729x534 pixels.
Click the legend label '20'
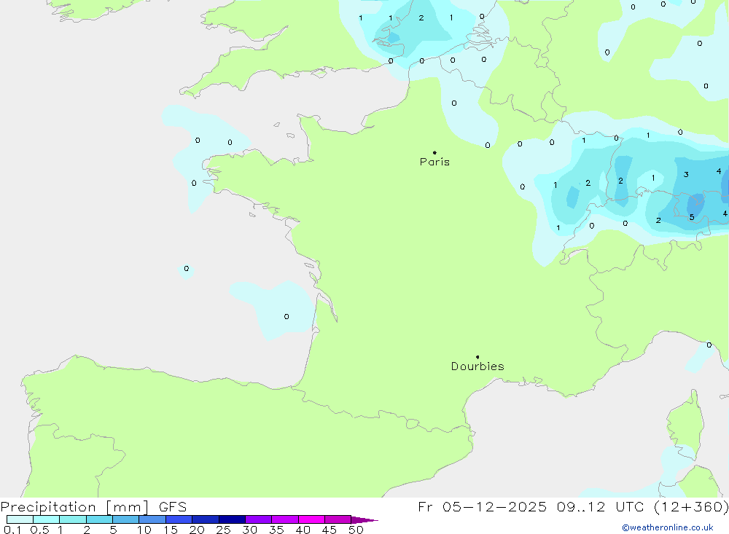tap(197, 530)
